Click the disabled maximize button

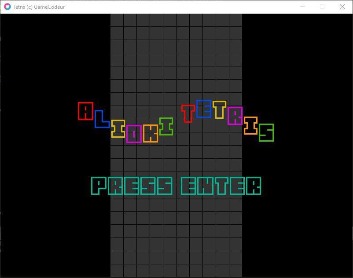[x=322, y=7]
